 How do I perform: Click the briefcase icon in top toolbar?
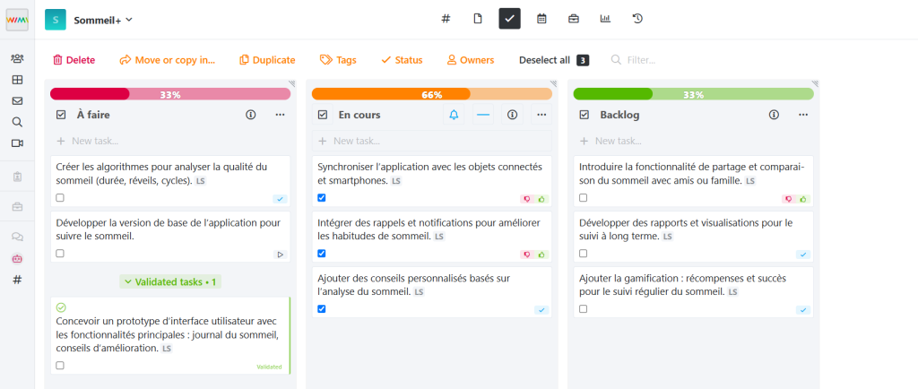(x=573, y=18)
